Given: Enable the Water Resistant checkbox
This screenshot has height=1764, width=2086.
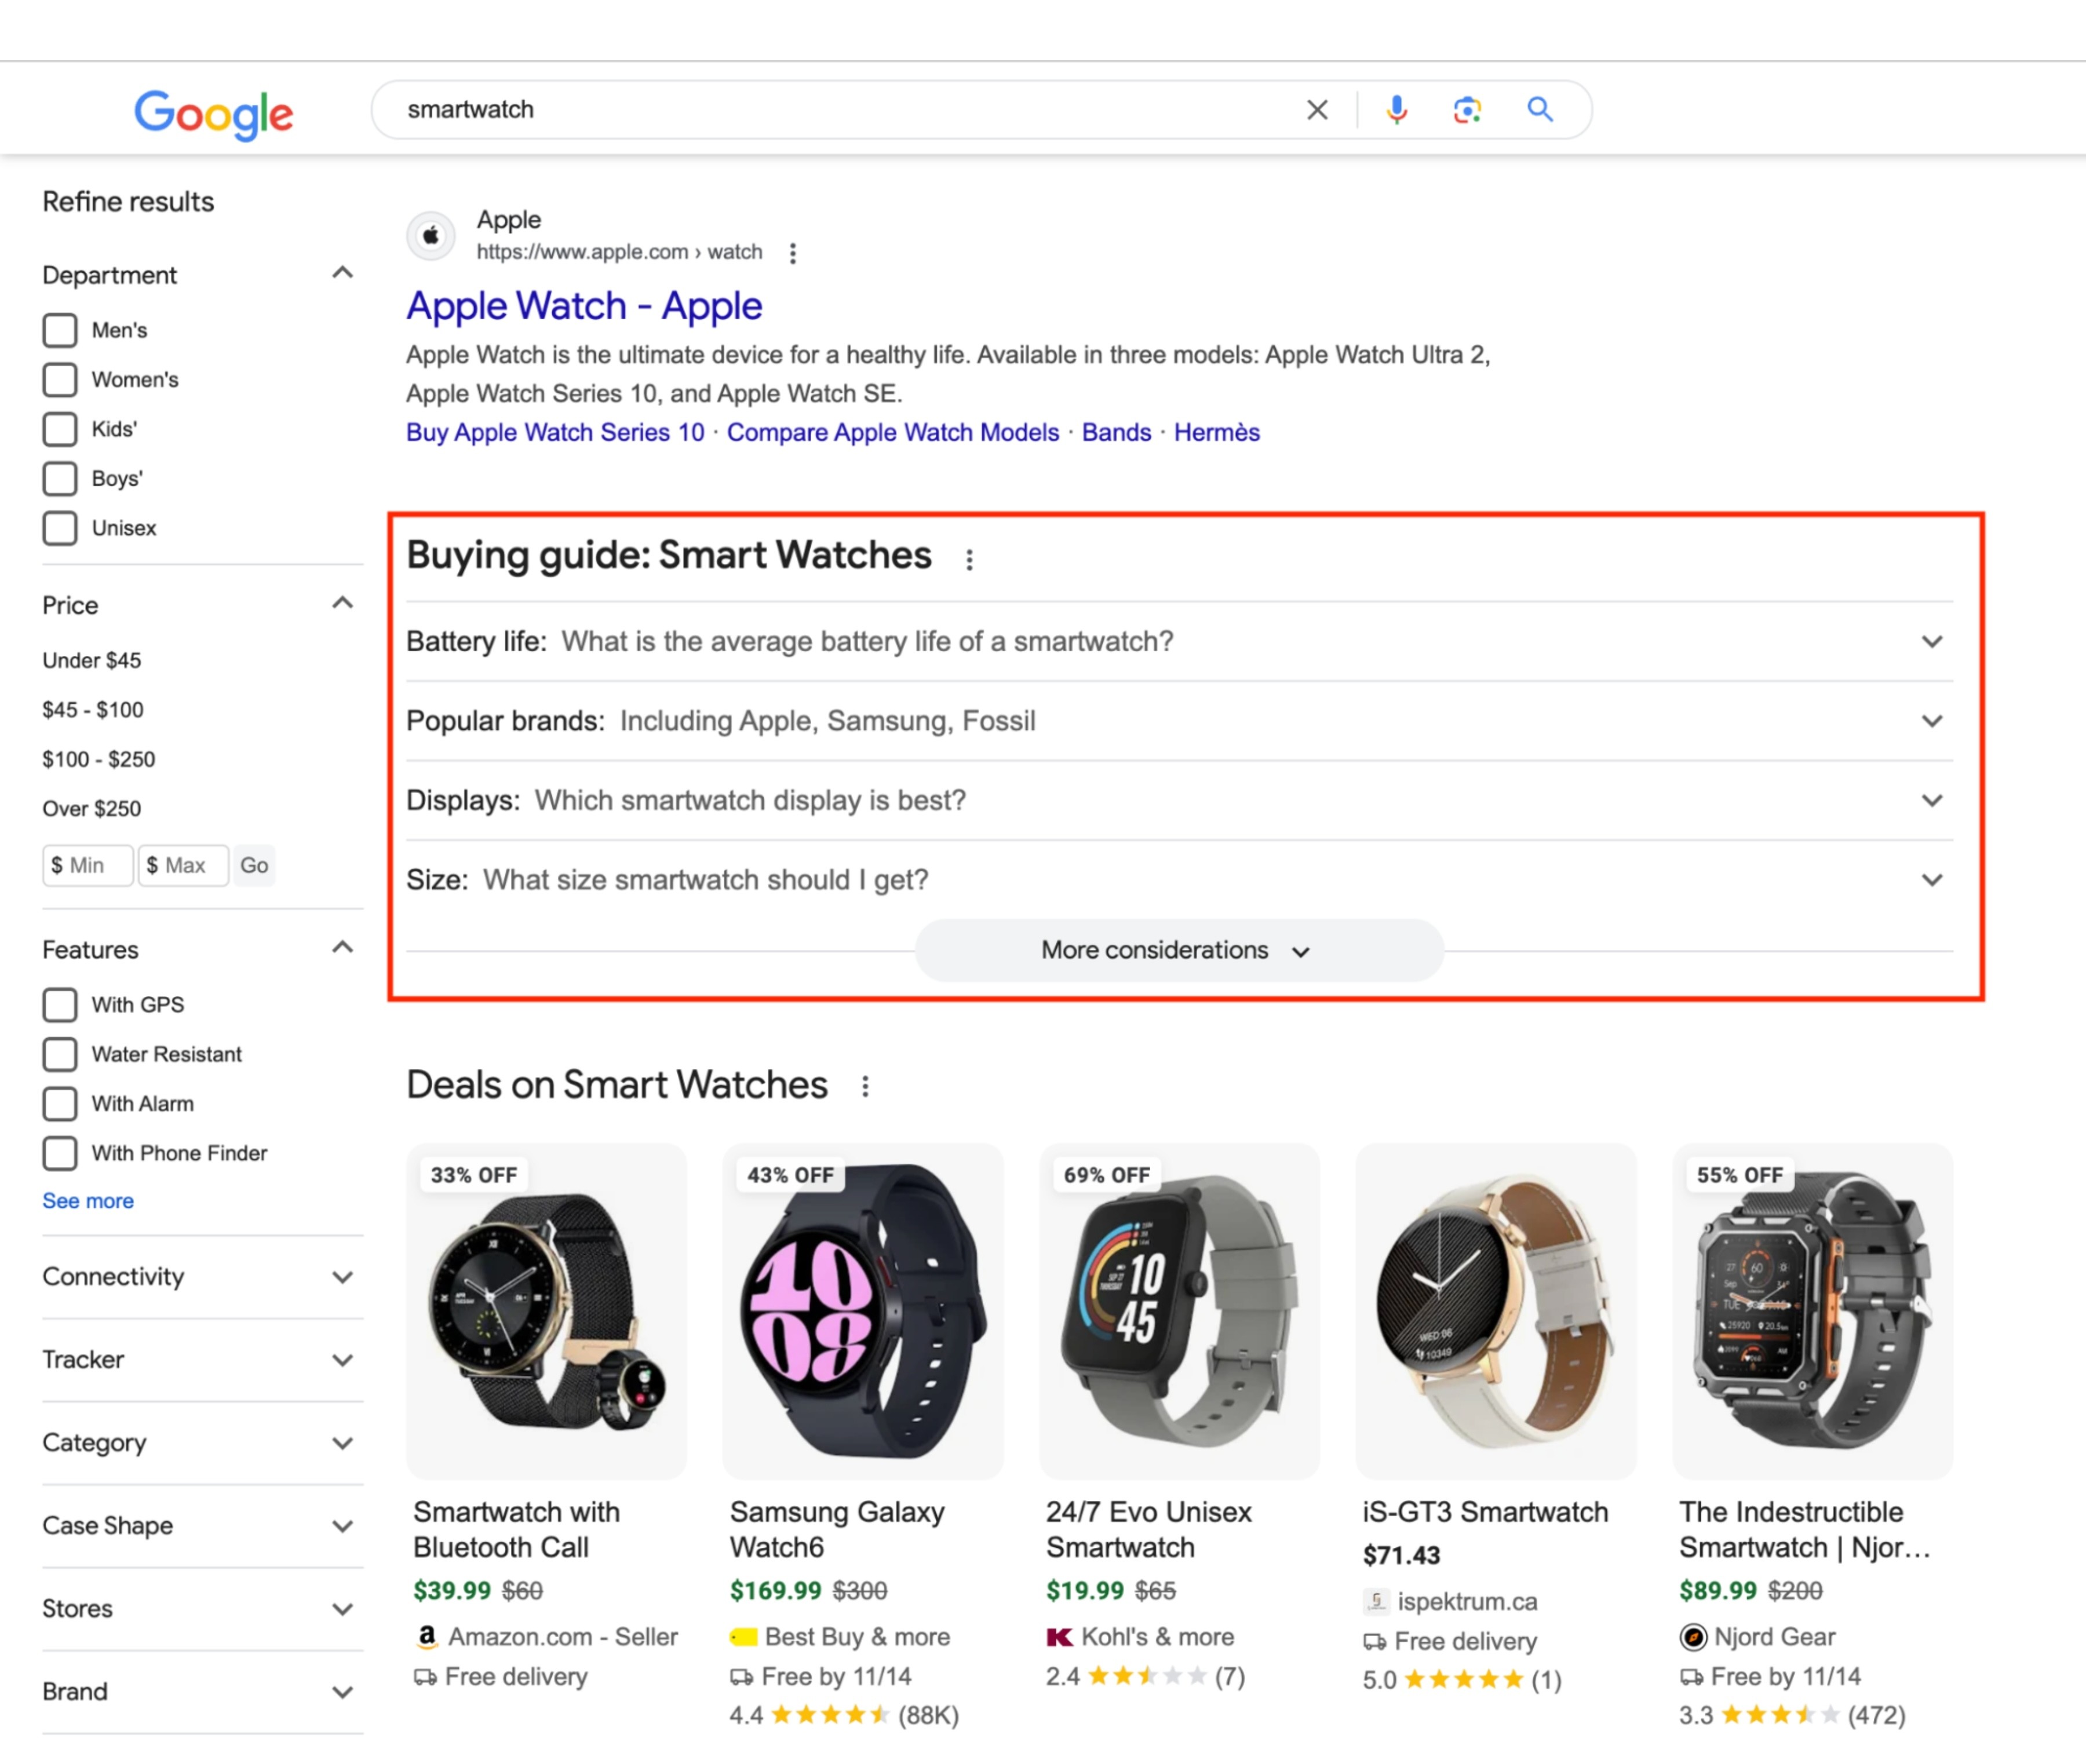Looking at the screenshot, I should click(60, 1054).
